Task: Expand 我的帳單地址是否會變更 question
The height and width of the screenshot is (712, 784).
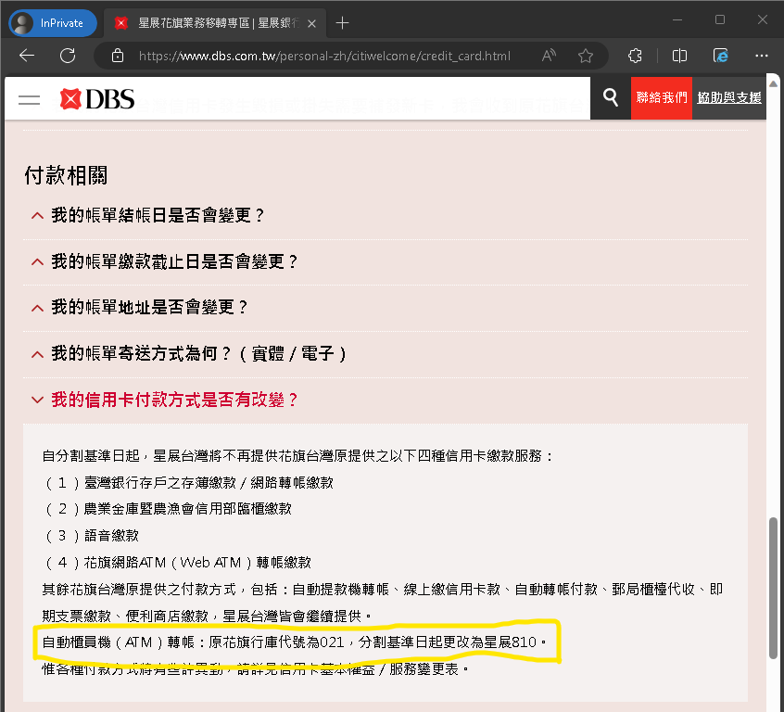Action: 149,308
